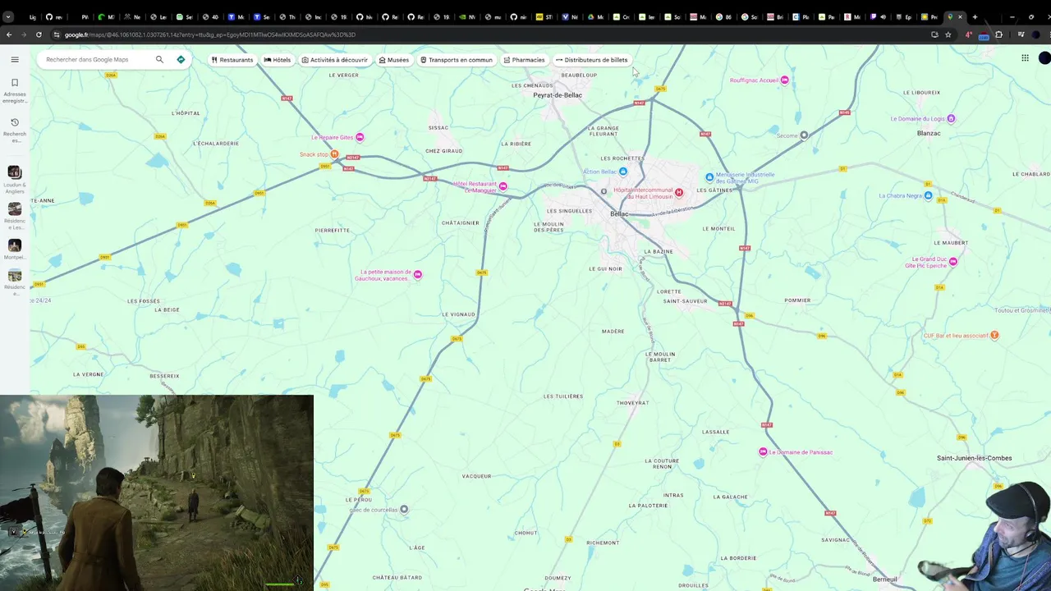Click Le Repaire Gîtes lodging pin
This screenshot has height=591, width=1051.
[x=360, y=137]
